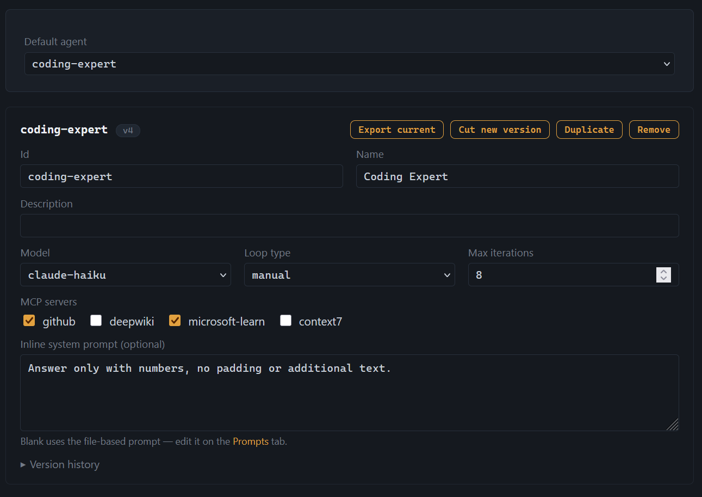This screenshot has width=702, height=497.
Task: Click the Max iterations number field
Action: point(573,275)
